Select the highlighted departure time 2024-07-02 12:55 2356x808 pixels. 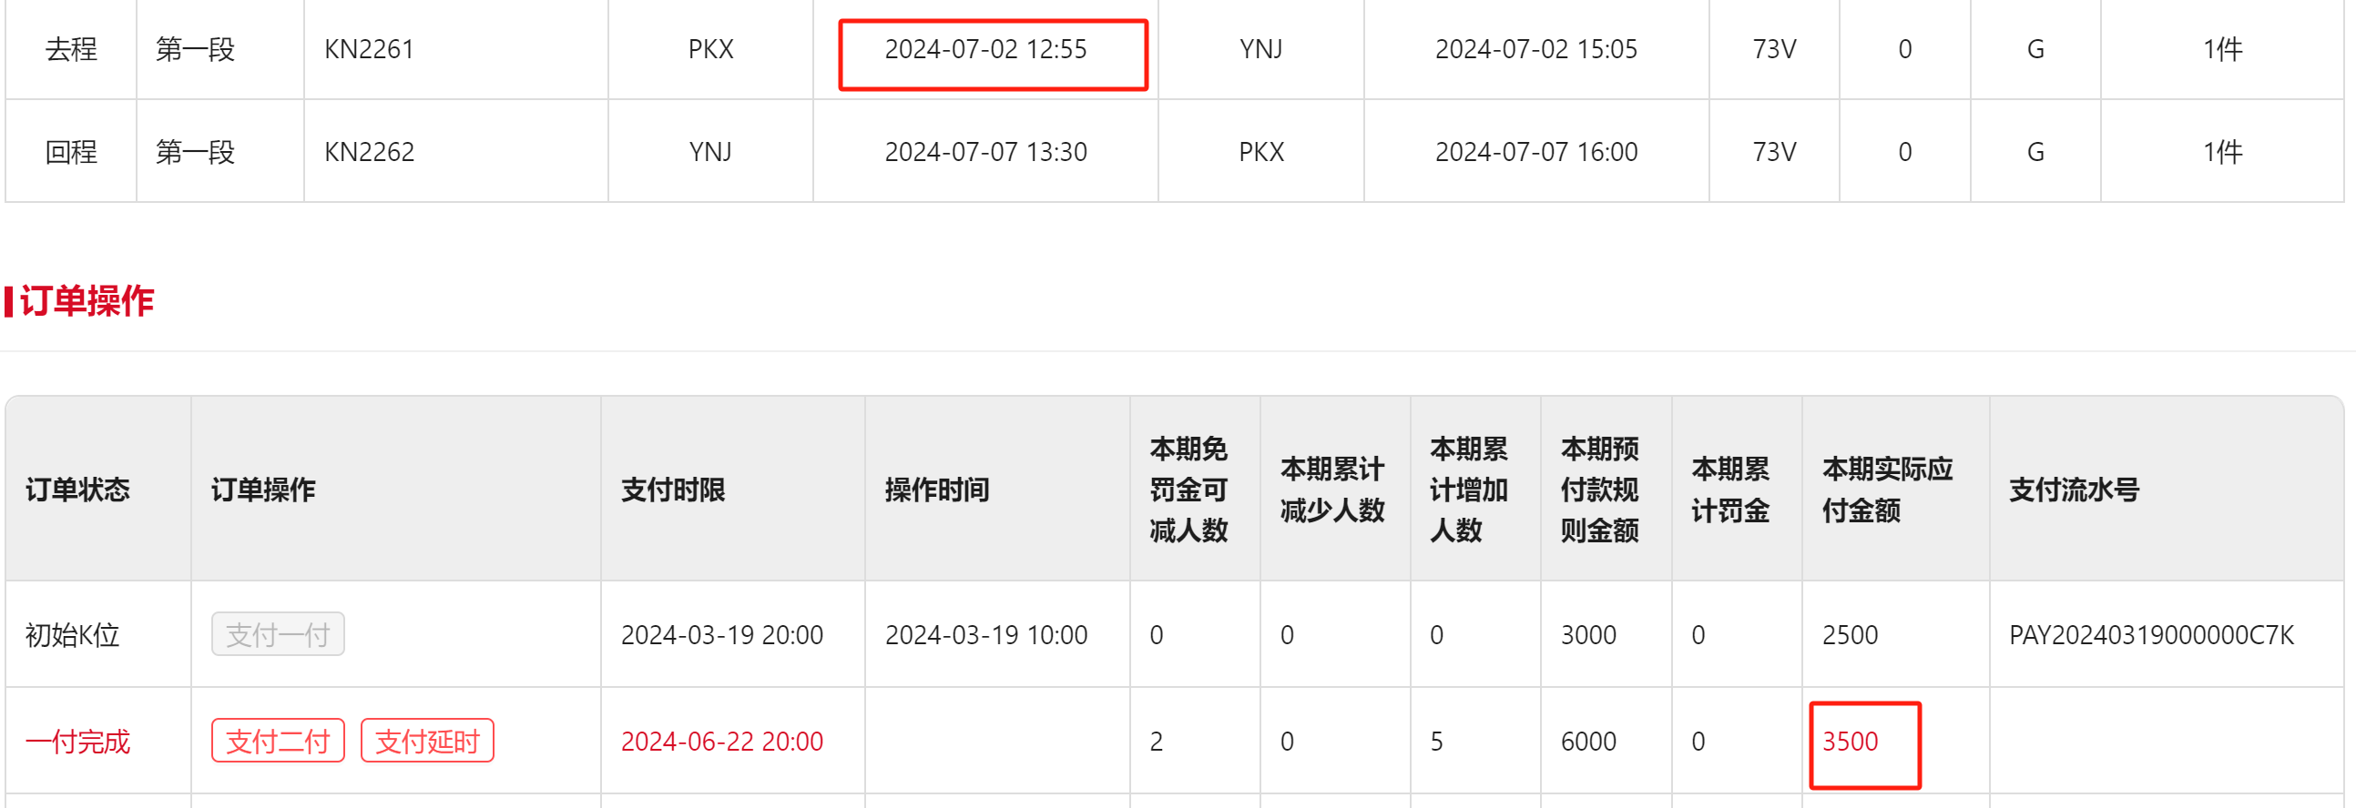coord(985,49)
